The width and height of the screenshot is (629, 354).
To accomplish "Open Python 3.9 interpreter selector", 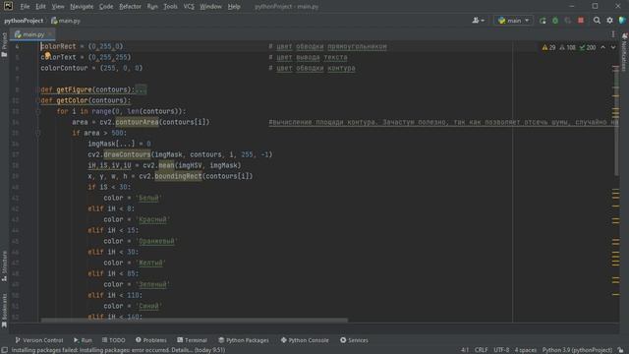I will tap(577, 350).
